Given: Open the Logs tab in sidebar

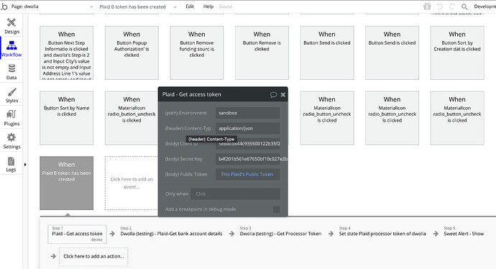Looking at the screenshot, I should [x=12, y=164].
